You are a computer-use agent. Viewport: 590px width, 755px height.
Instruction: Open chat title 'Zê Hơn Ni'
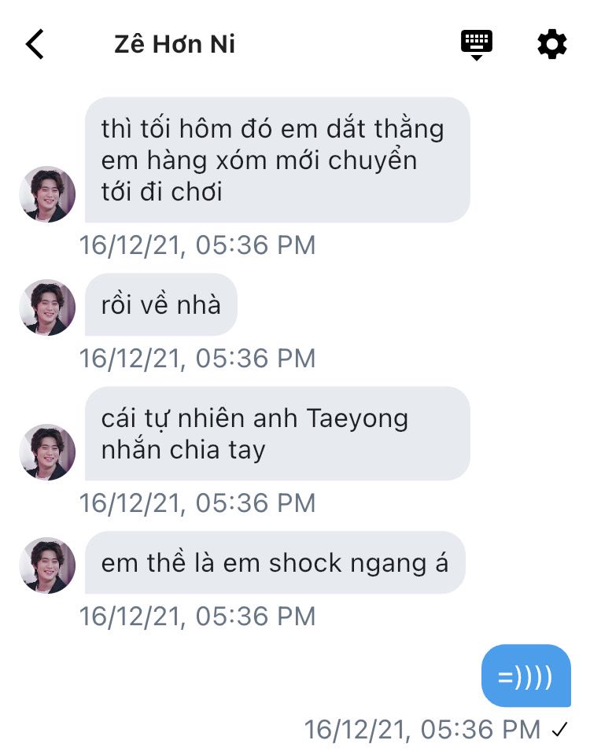[175, 44]
